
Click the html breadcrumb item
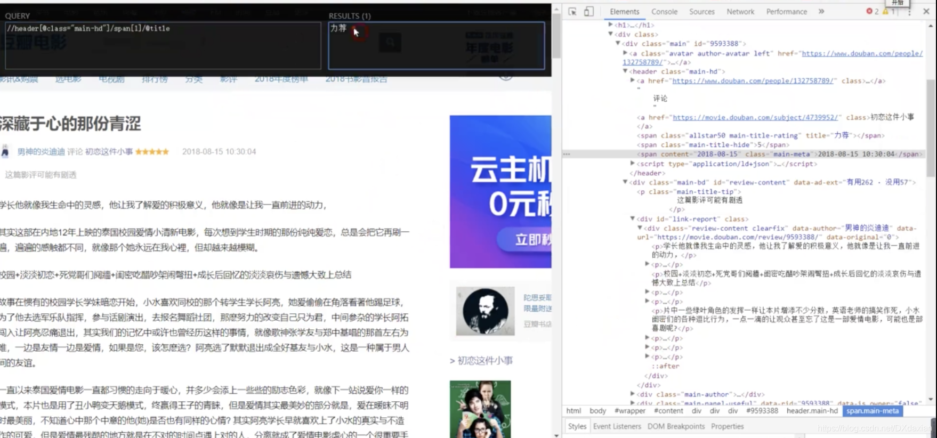[573, 411]
